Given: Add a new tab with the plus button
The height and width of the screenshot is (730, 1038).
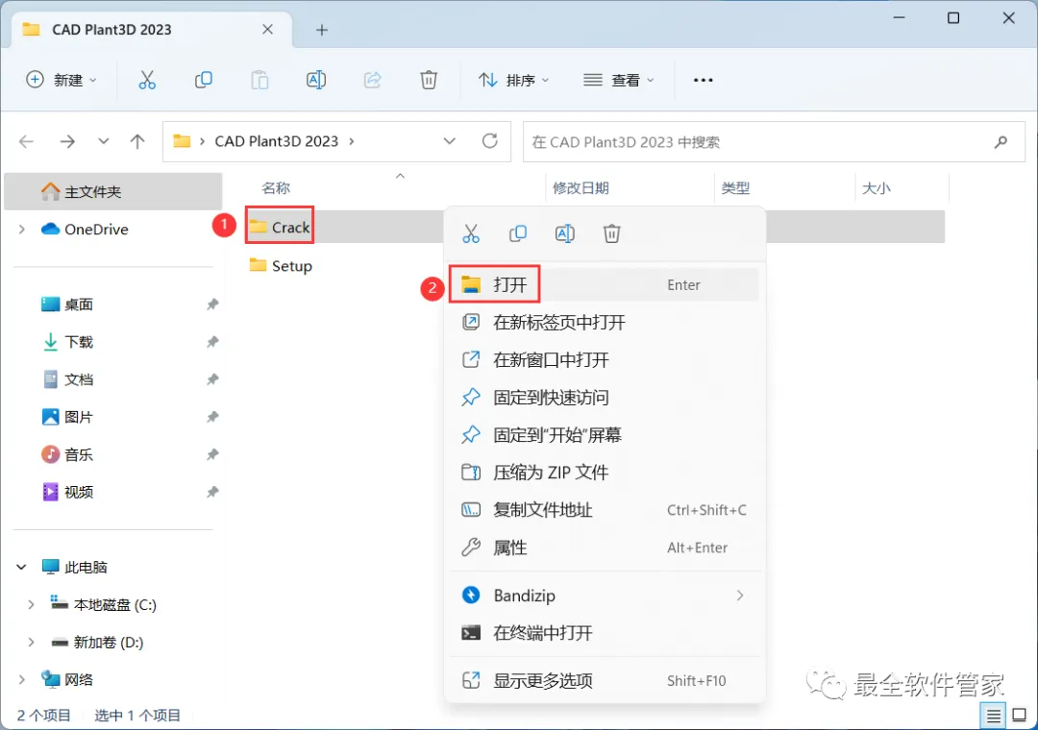Looking at the screenshot, I should click(x=322, y=30).
